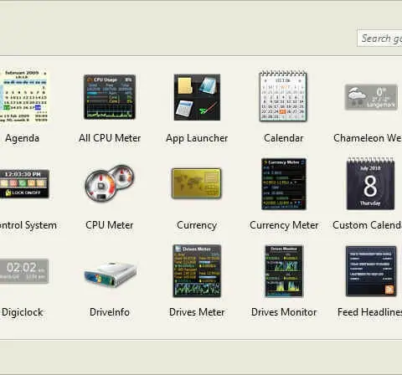Open the Custom Calendar gadget icon
The image size is (402, 375).
(370, 183)
